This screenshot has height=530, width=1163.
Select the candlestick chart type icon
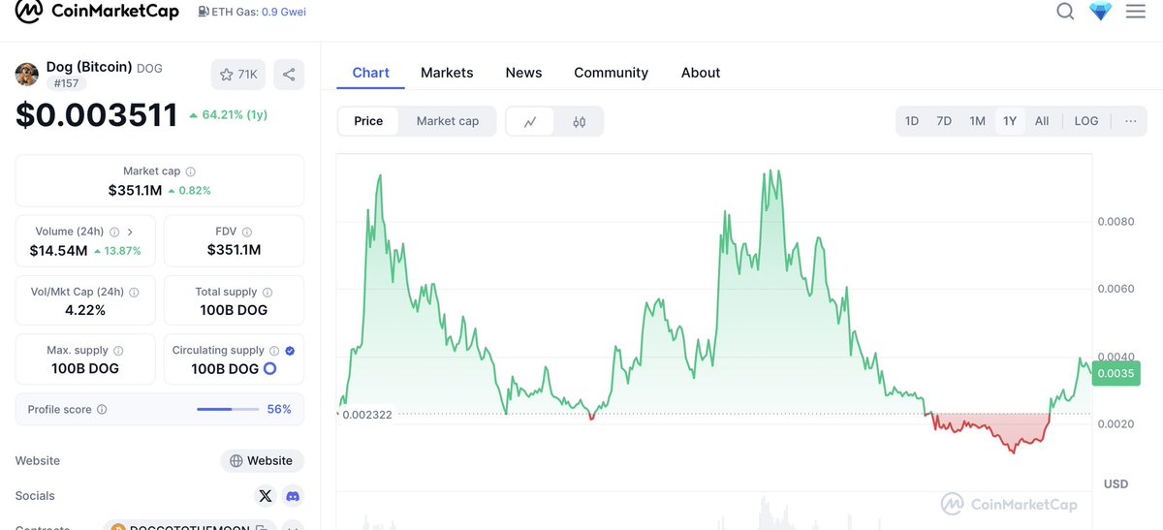(x=580, y=121)
